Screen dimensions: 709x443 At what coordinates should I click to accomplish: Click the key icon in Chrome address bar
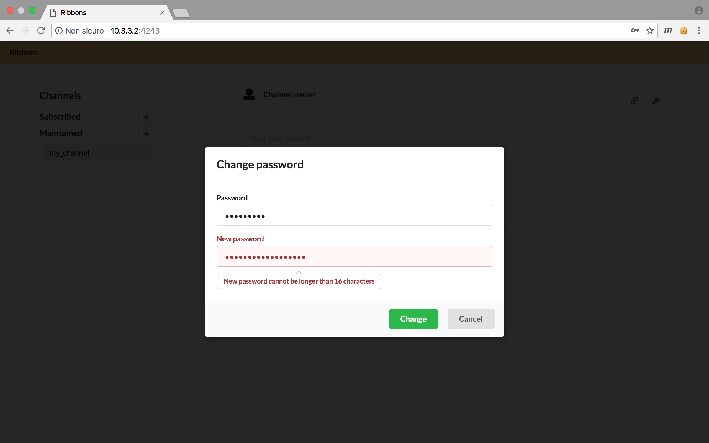click(x=634, y=31)
